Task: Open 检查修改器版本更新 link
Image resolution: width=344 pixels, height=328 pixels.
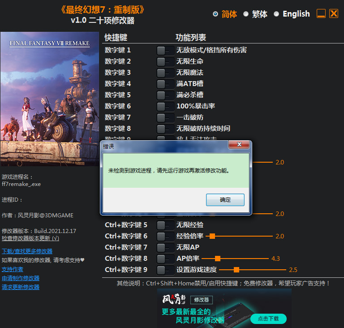Action: pyautogui.click(x=30, y=238)
